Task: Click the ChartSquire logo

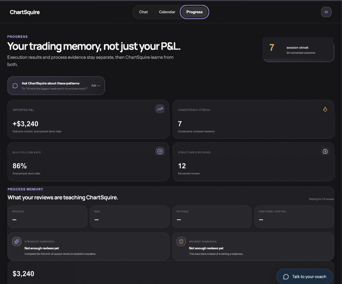Action: coord(25,12)
